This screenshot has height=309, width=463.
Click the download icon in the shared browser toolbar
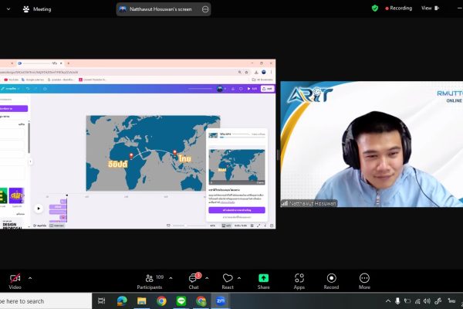click(256, 72)
